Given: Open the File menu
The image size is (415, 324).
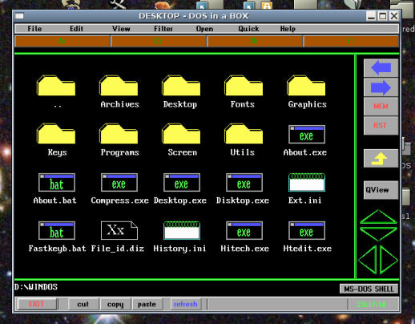Looking at the screenshot, I should 34,29.
